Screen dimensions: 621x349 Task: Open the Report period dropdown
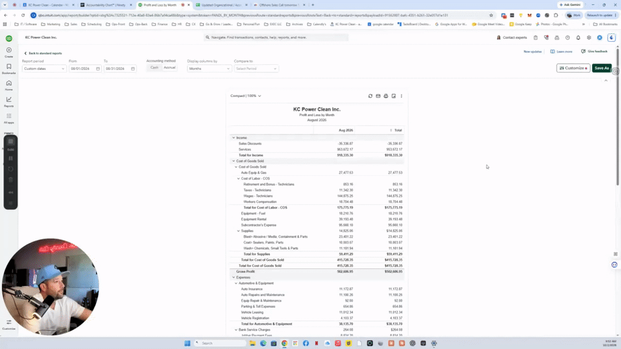pos(44,69)
